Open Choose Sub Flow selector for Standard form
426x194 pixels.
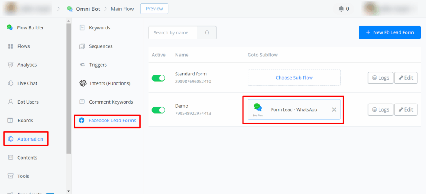pyautogui.click(x=294, y=78)
